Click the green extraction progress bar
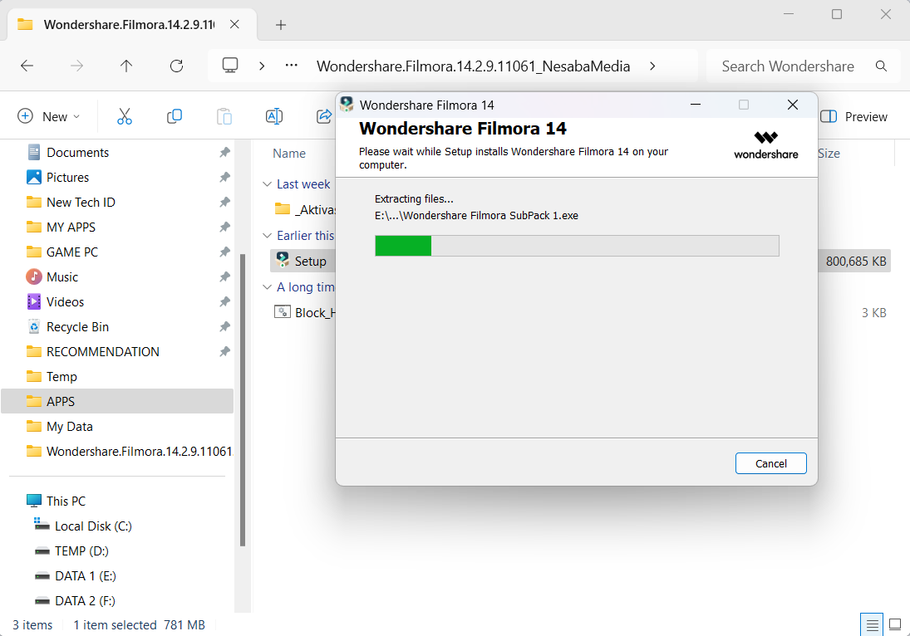 pos(403,245)
